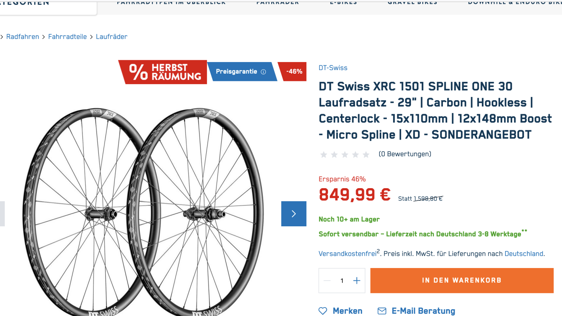The height and width of the screenshot is (316, 562).
Task: Open the Laufräder breadcrumb link
Action: [112, 37]
